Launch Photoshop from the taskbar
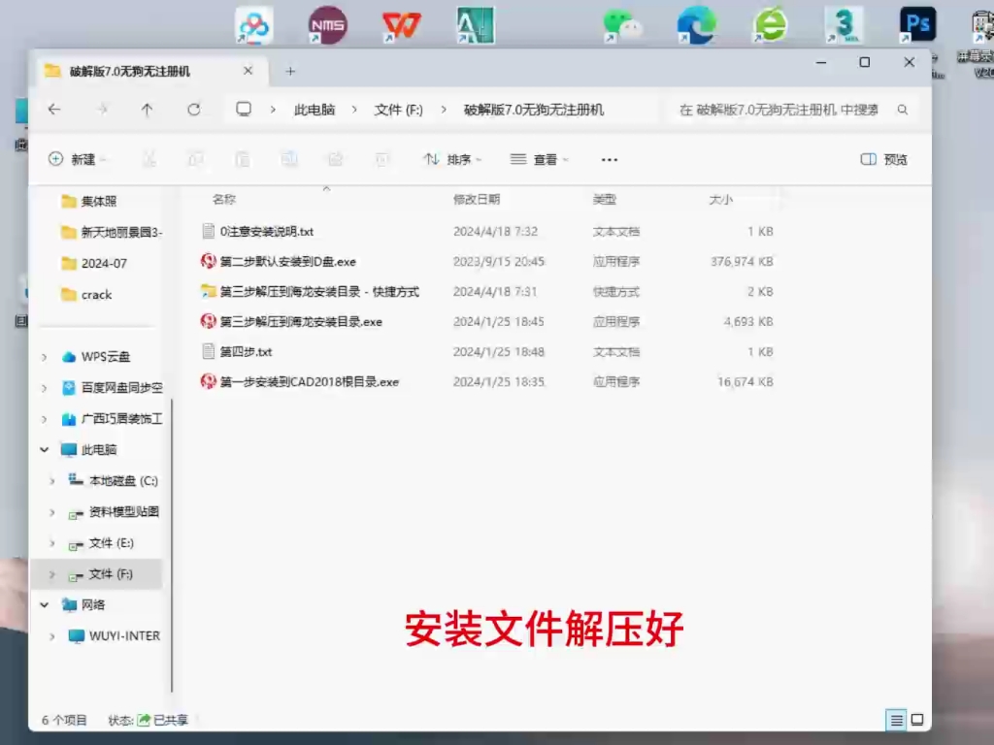The height and width of the screenshot is (745, 994). pos(916,24)
